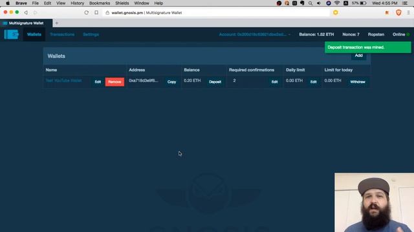
Task: Edit the required confirmations
Action: [x=274, y=82]
